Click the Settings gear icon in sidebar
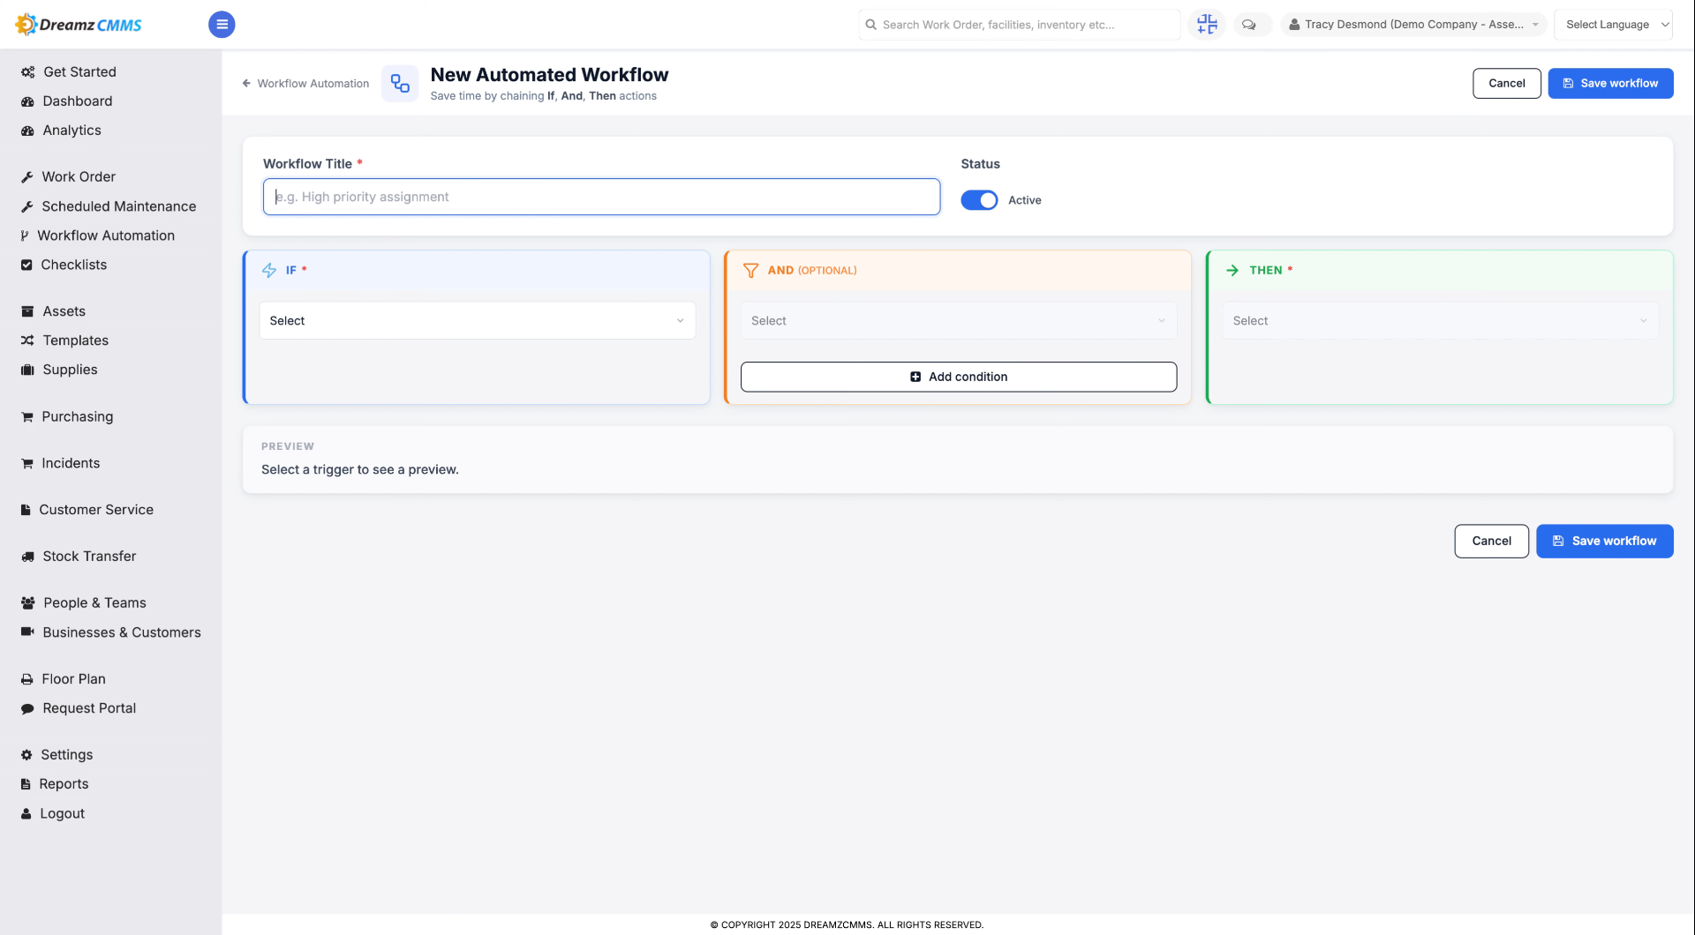1695x935 pixels. [x=26, y=755]
